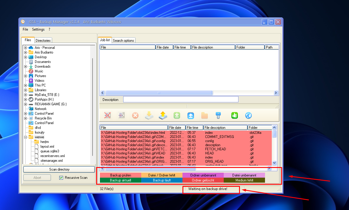
Task: Expand the Downloads tree node
Action: (x=25, y=66)
